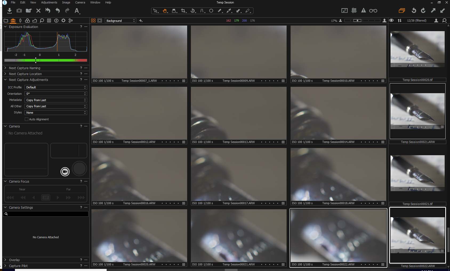The image size is (450, 271).
Task: Select the Pan hand cursor tool
Action: coord(165,11)
